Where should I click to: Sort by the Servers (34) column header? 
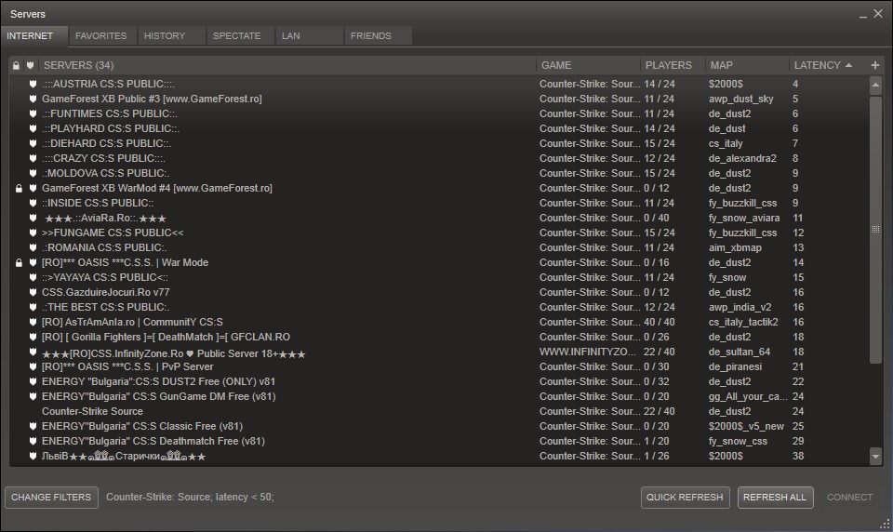[x=287, y=65]
